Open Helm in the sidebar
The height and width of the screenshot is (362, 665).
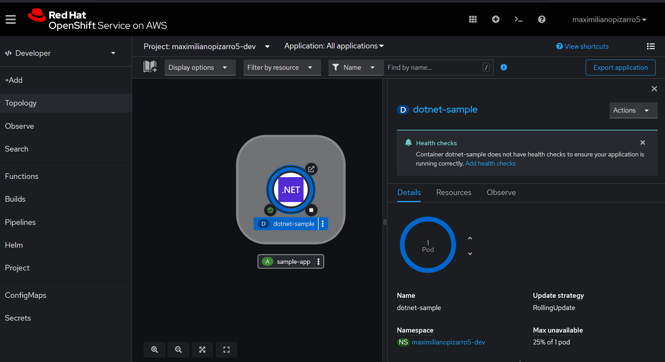[x=66, y=245]
